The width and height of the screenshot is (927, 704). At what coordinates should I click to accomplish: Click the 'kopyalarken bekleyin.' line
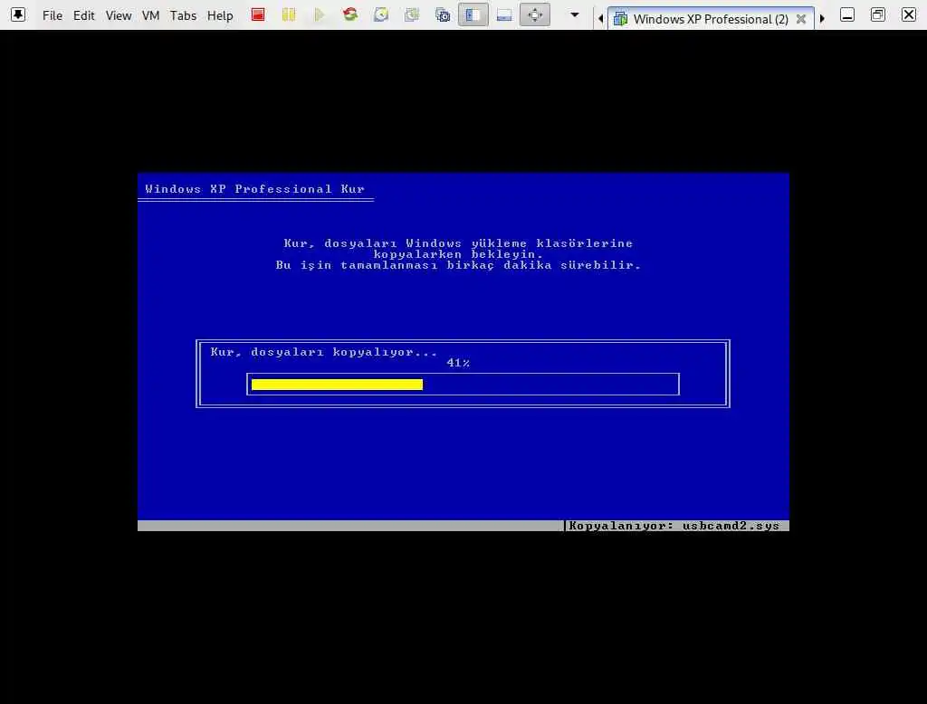click(x=458, y=254)
